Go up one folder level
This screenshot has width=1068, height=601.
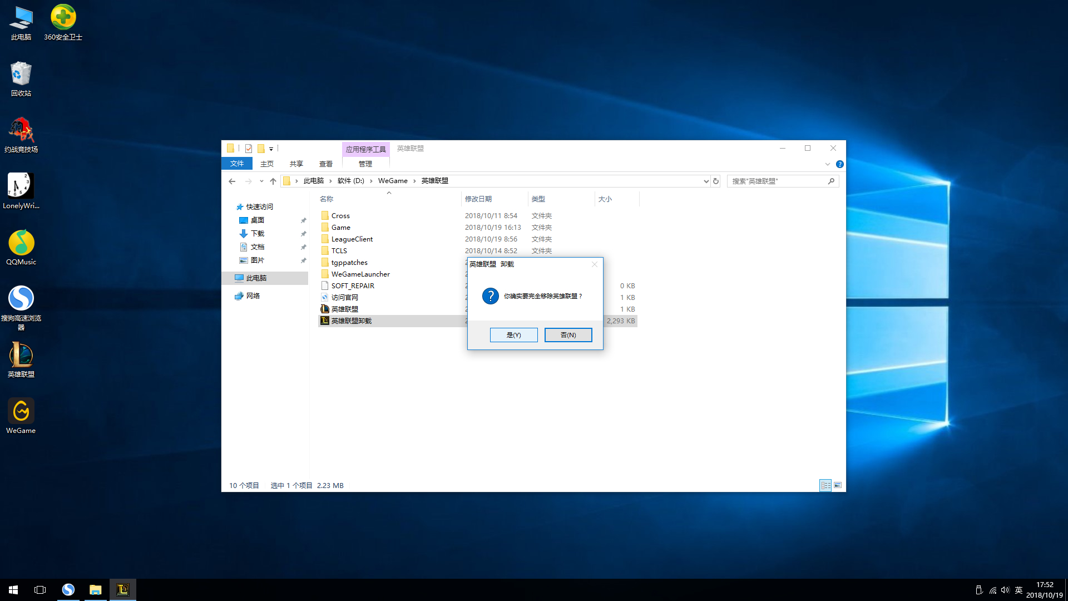pos(273,181)
